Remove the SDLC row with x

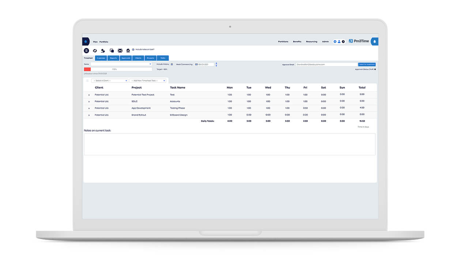(89, 101)
